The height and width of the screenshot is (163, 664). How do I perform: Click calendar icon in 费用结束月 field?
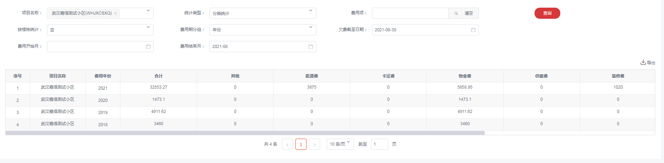pos(311,47)
